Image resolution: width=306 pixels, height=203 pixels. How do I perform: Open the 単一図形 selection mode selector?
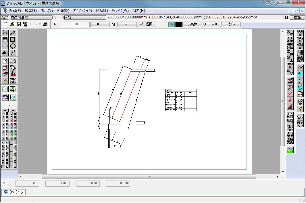click(146, 24)
